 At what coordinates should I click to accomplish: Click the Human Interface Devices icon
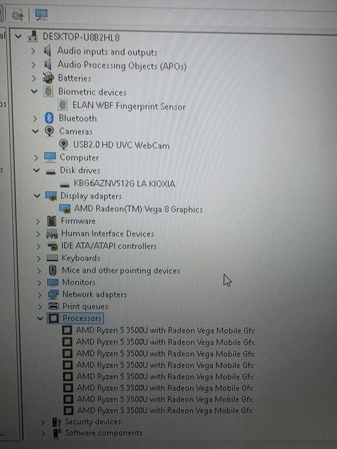pyautogui.click(x=52, y=233)
